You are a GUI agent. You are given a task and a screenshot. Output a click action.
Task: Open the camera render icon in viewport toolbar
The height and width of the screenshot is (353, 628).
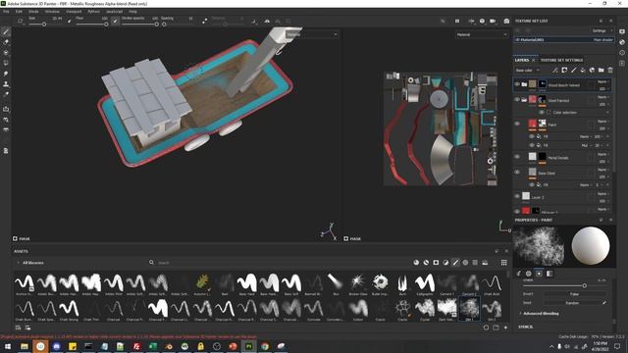506,22
